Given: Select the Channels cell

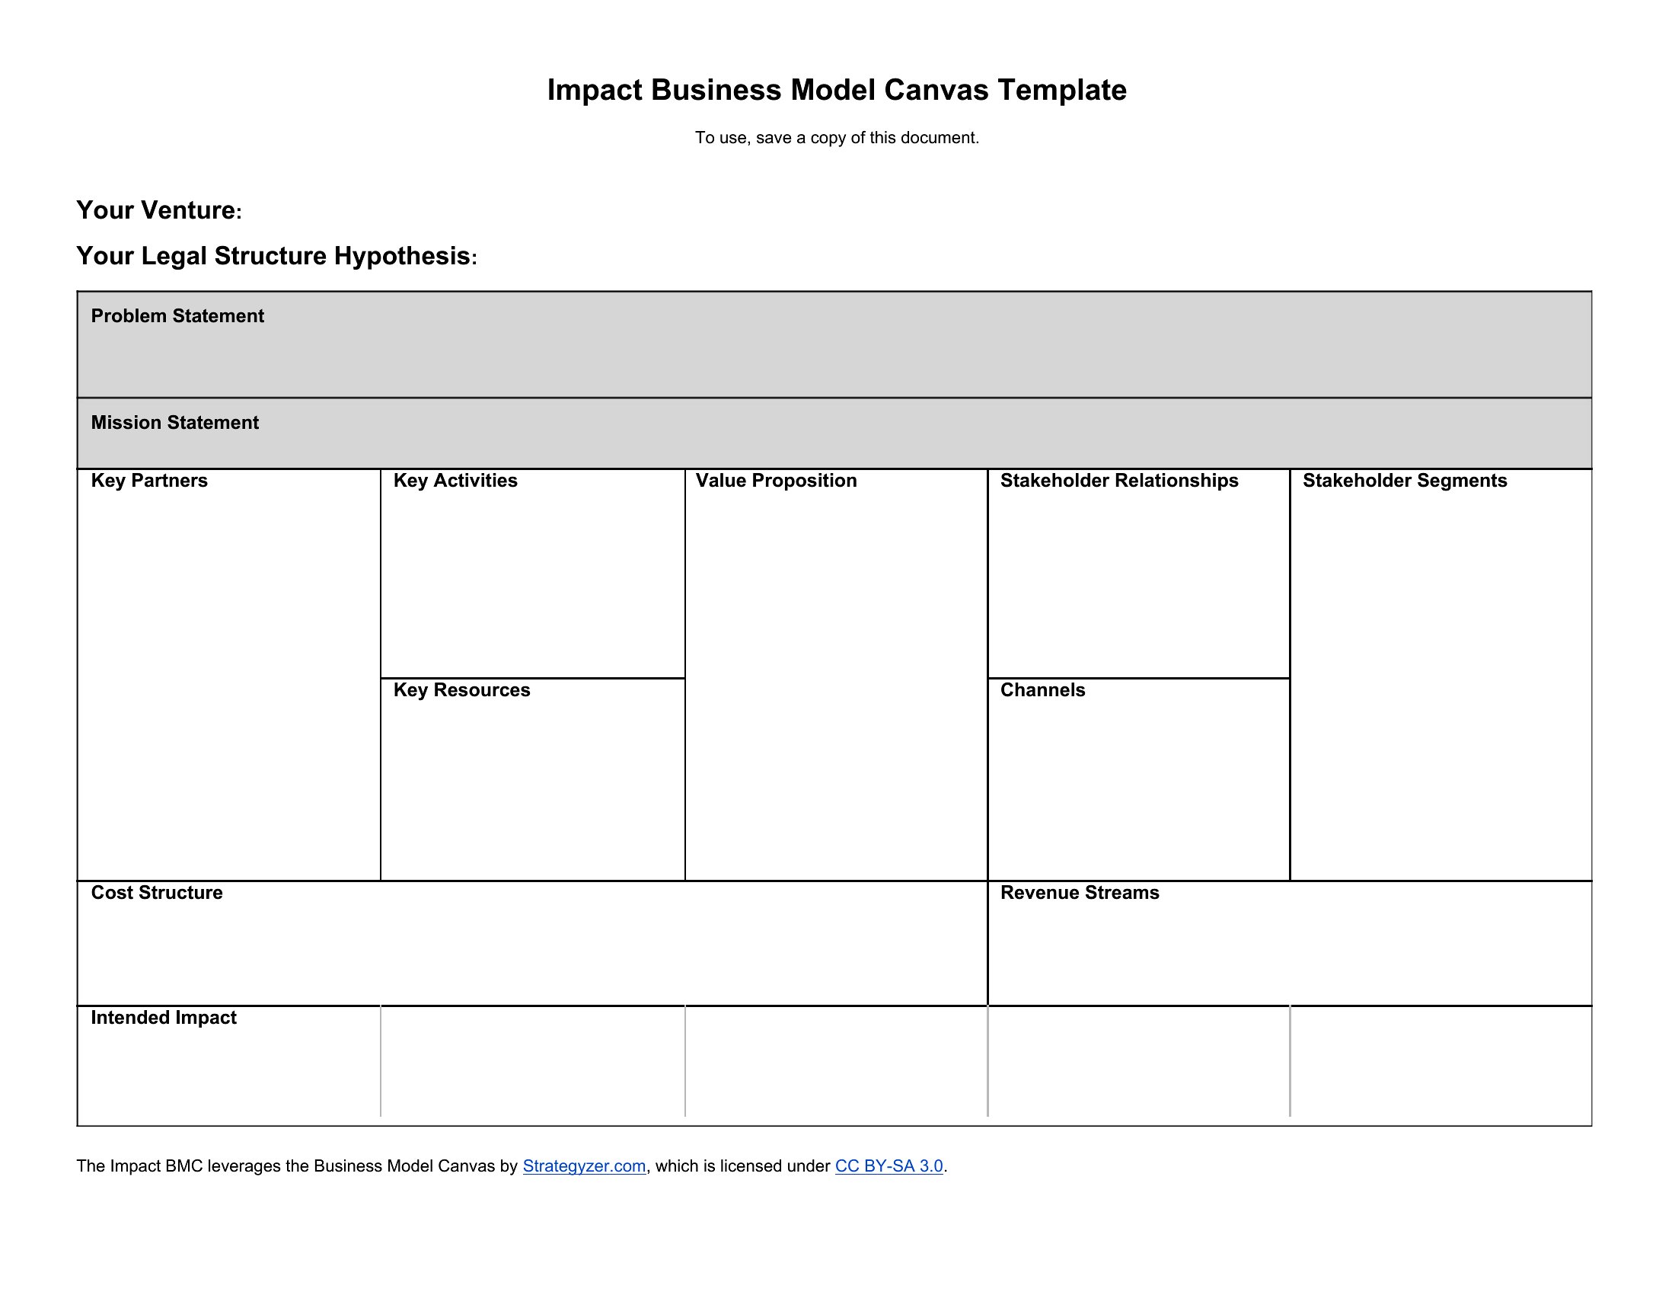Looking at the screenshot, I should [1139, 779].
